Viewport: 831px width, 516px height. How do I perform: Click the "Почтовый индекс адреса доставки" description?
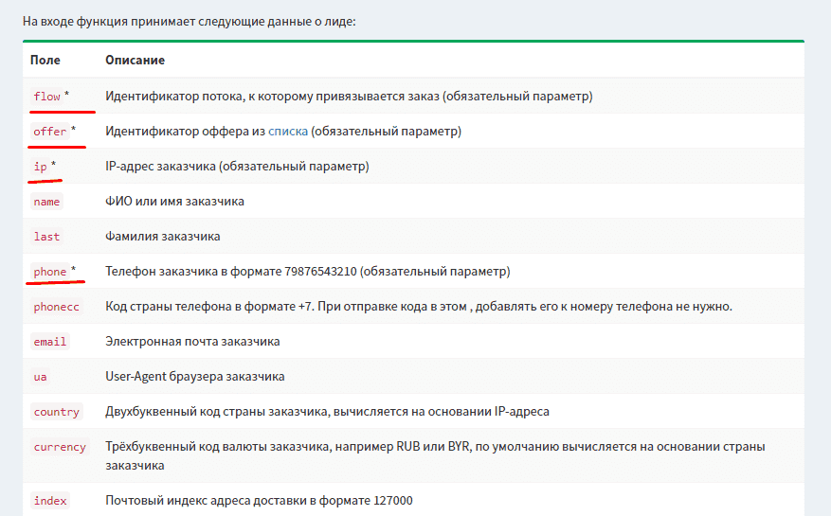coord(259,501)
